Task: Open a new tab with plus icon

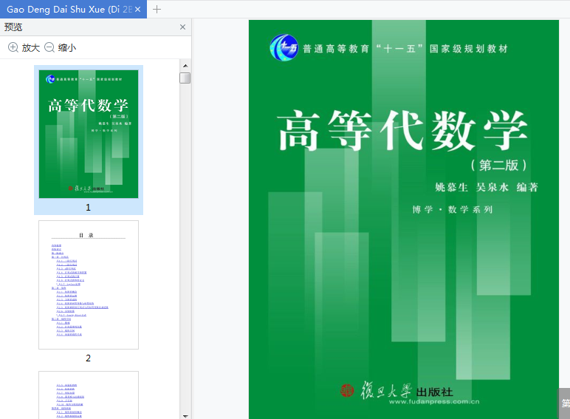Action: tap(157, 9)
